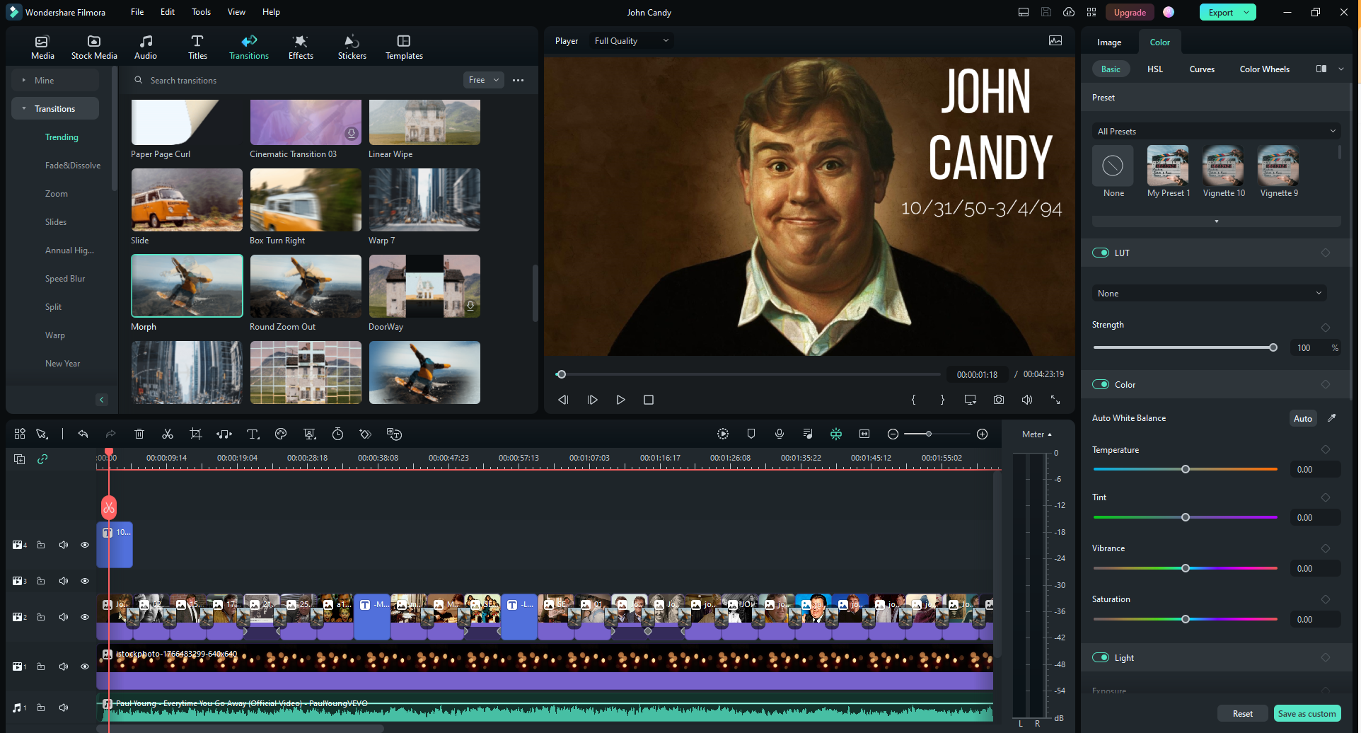The width and height of the screenshot is (1361, 733).
Task: Select the Fade&Dissolve category
Action: coord(73,165)
